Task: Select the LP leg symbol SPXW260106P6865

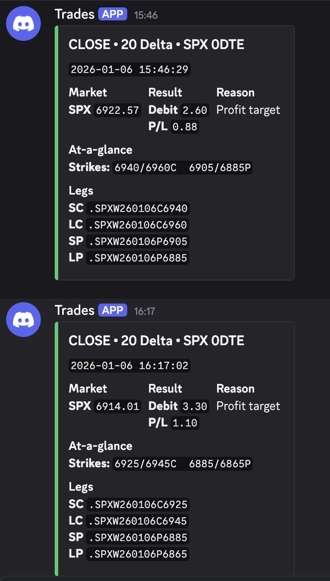Action: (x=139, y=553)
